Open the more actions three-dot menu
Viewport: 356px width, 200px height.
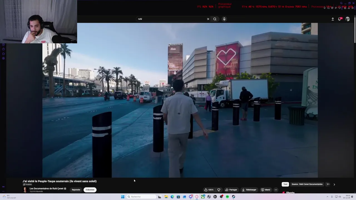276,190
